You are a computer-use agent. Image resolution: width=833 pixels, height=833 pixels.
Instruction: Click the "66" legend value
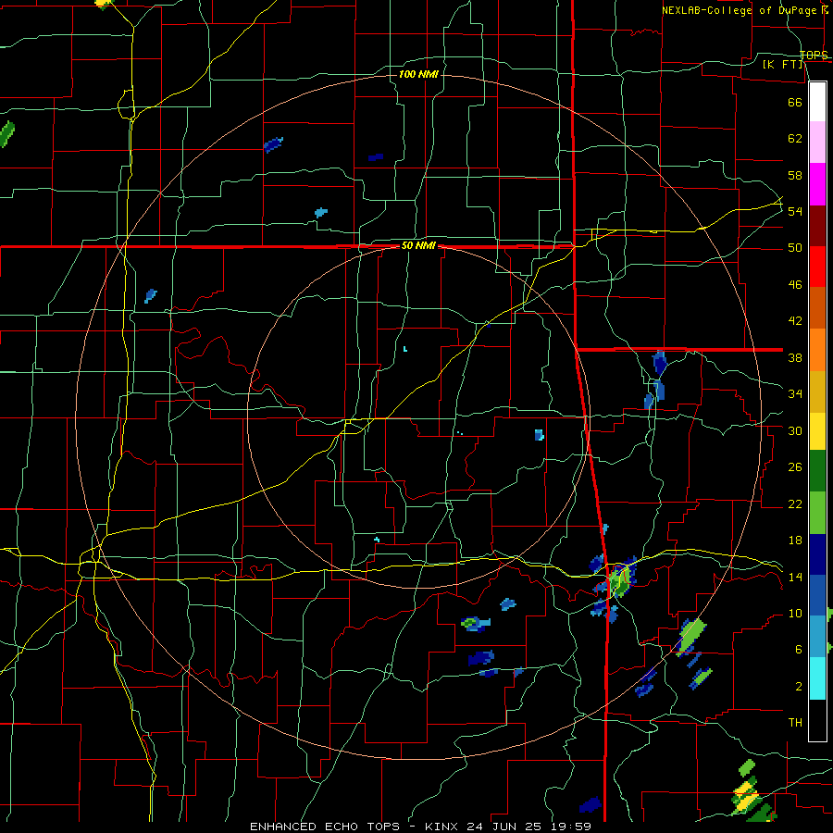[x=795, y=102]
